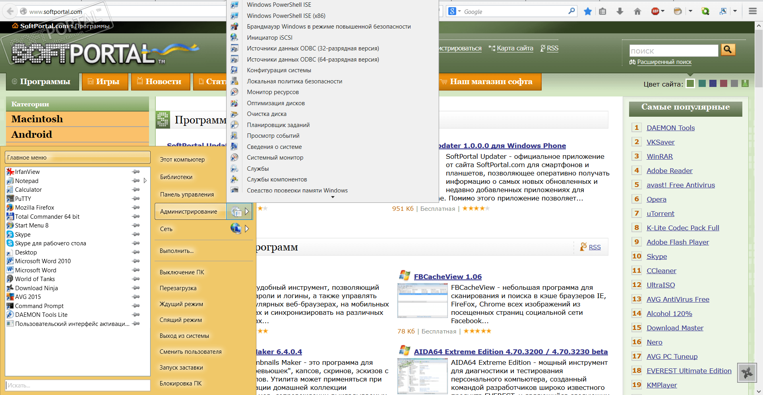This screenshot has height=395, width=763.
Task: Toggle the pin for Calculator
Action: [136, 190]
